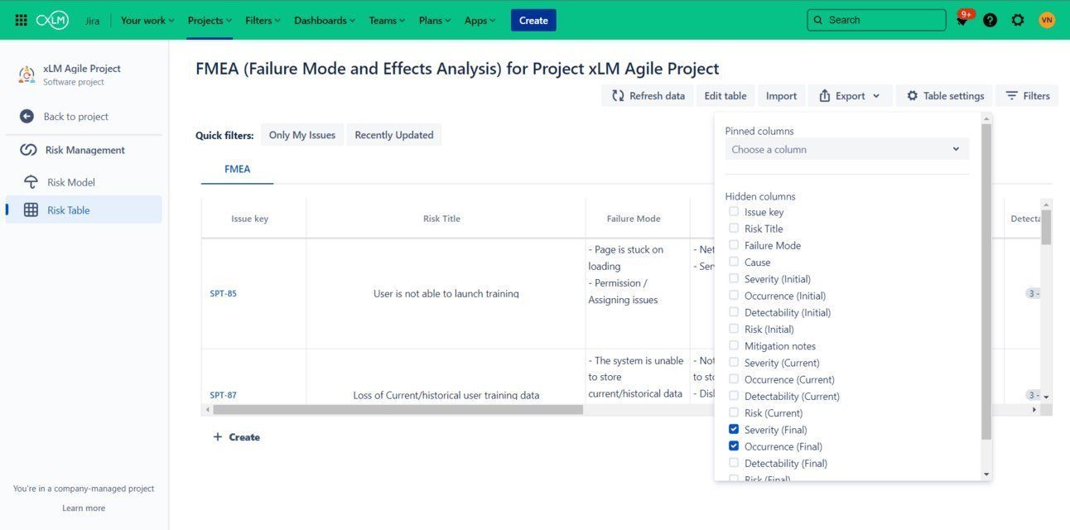Uncheck Occurrence (Final) checkbox
The image size is (1070, 530).
[x=734, y=446]
